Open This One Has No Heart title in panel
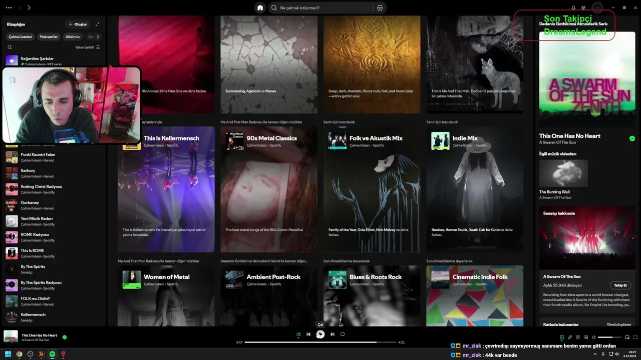641x360 pixels. point(569,136)
